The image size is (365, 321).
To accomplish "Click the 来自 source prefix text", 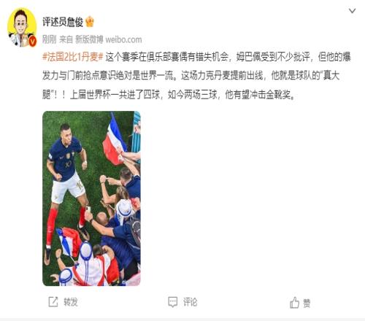I will tap(66, 39).
